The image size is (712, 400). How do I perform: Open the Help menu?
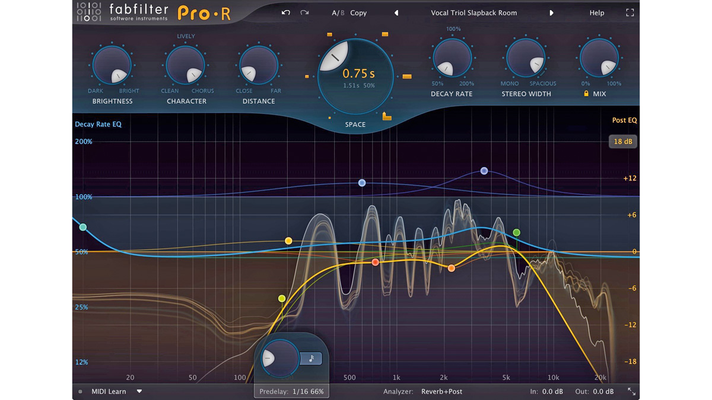[596, 12]
